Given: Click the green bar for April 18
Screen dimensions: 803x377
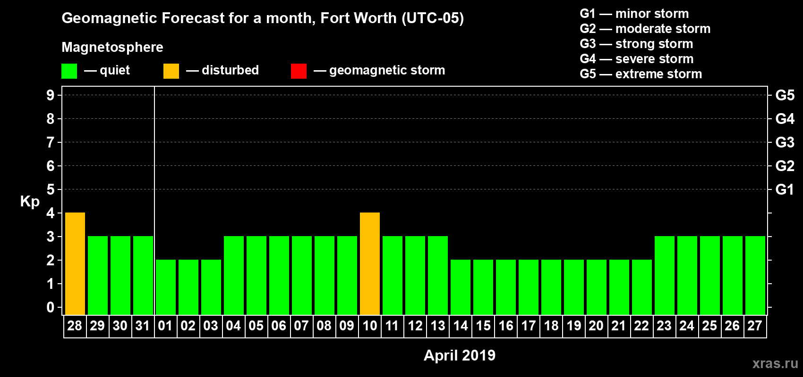Looking at the screenshot, I should coord(551,287).
